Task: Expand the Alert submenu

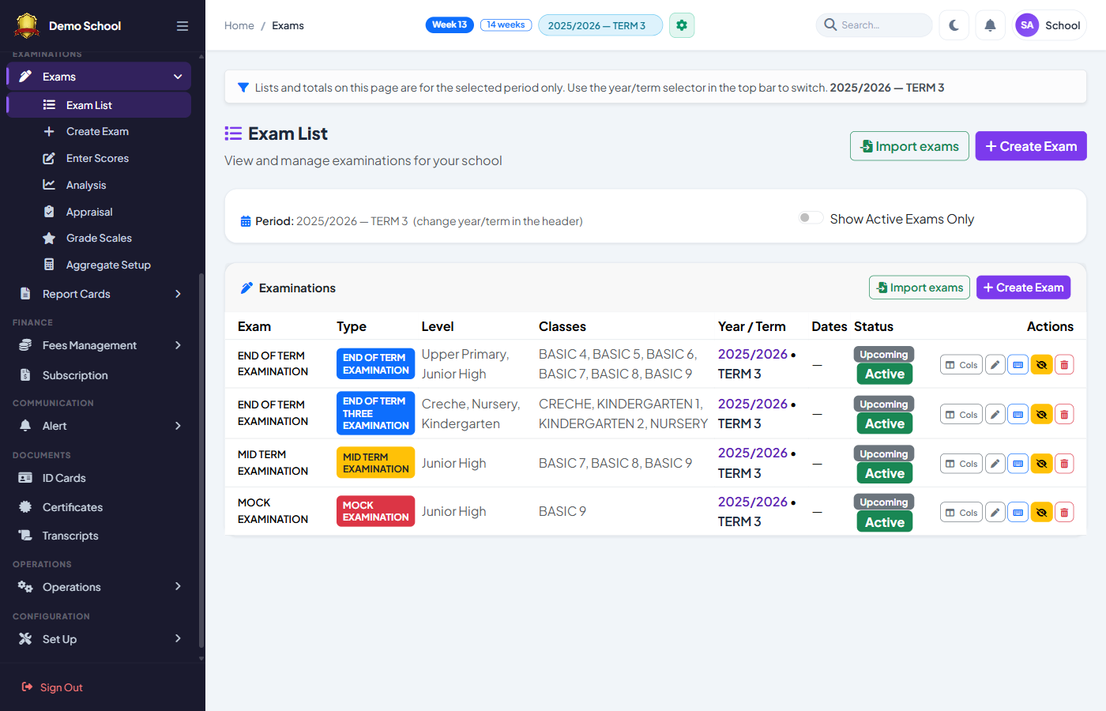Action: pos(99,426)
